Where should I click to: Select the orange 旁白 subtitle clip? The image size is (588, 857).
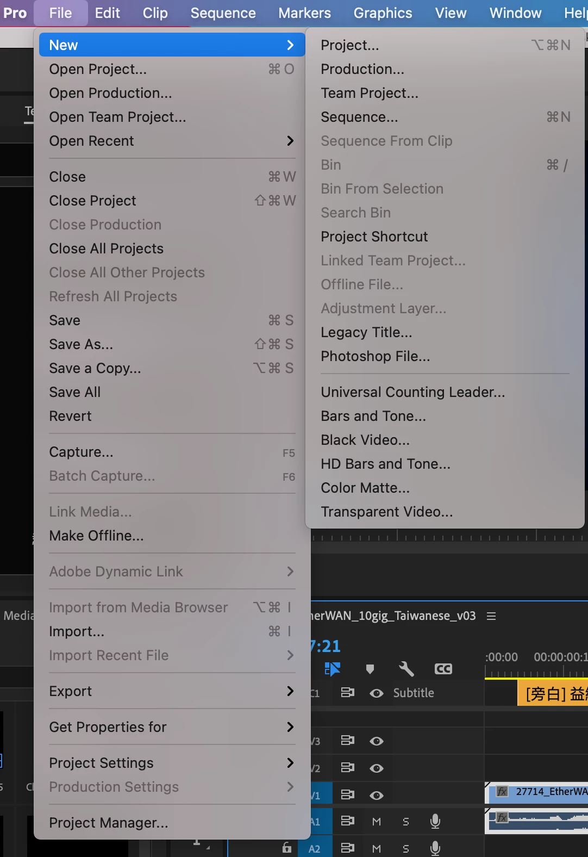coord(553,693)
